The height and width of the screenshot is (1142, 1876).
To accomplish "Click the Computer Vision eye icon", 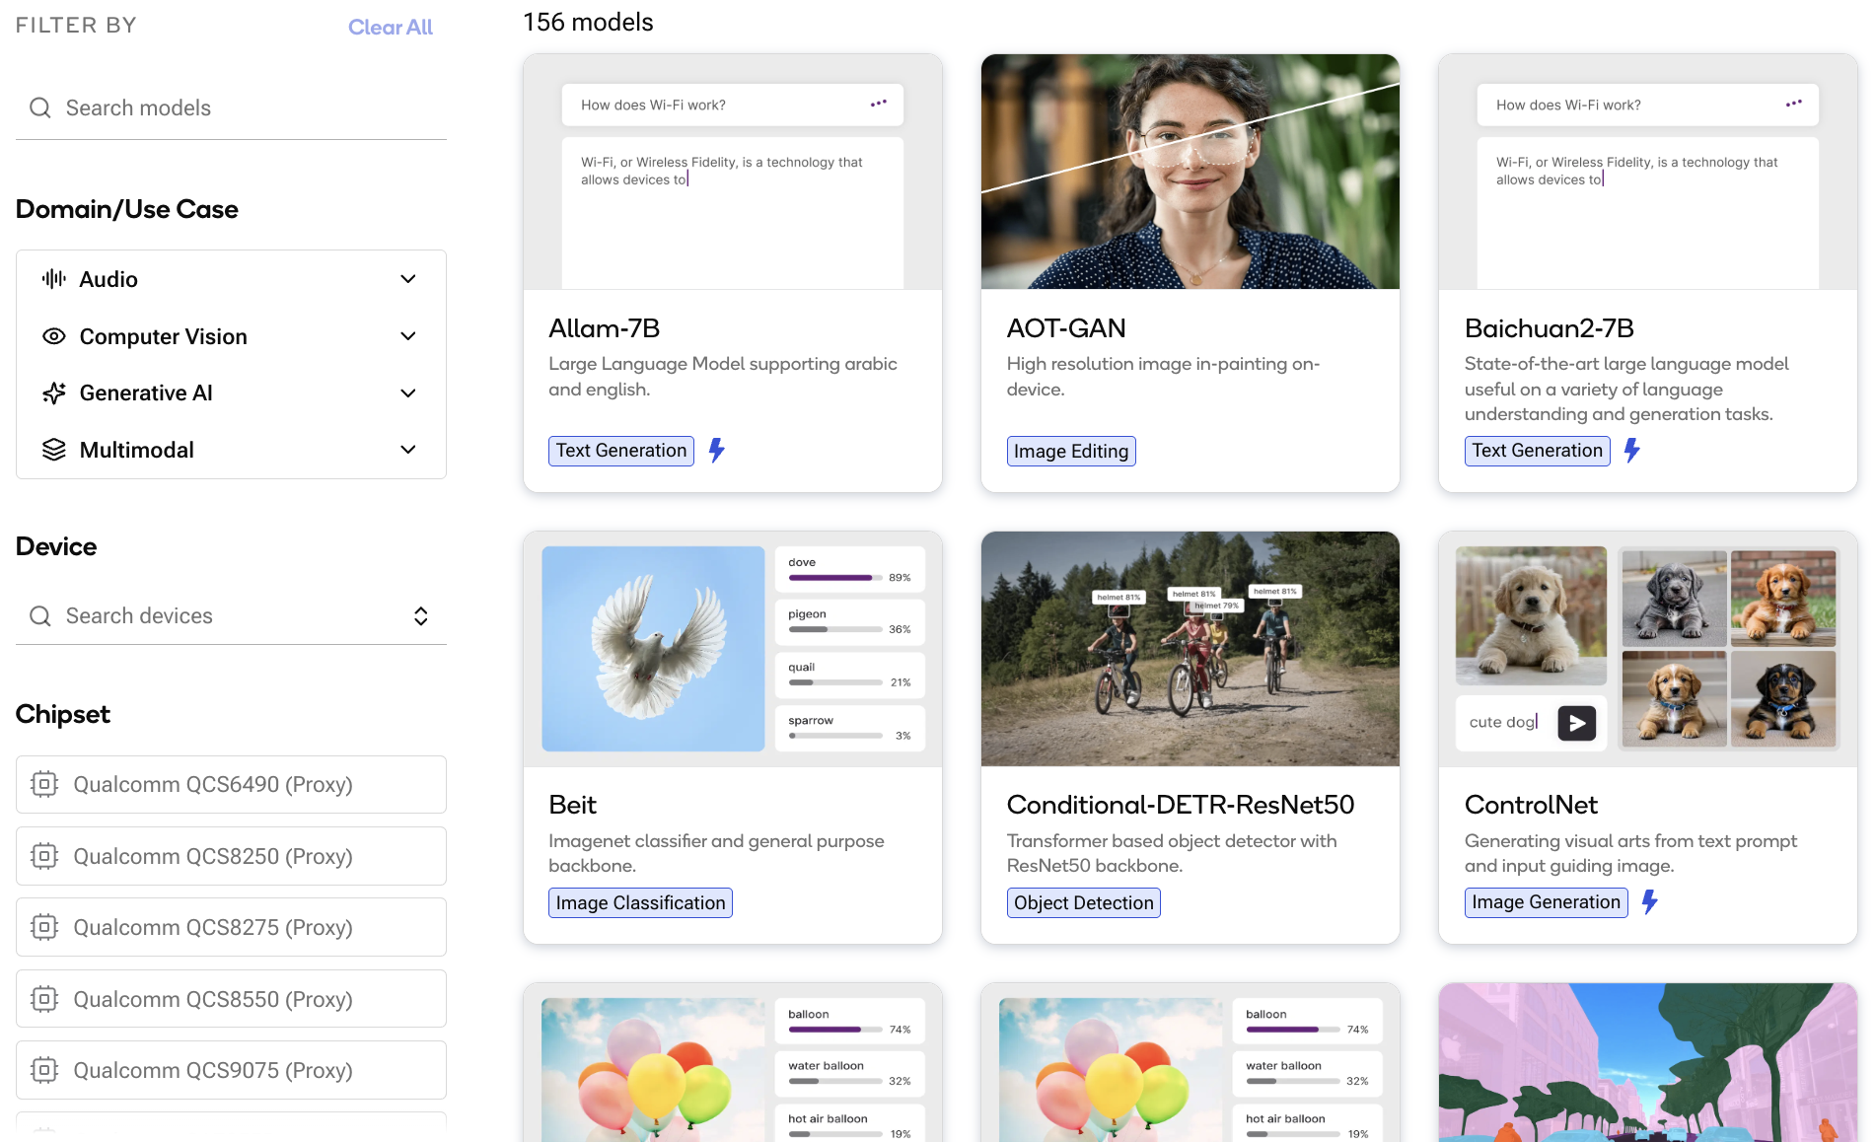I will coord(54,336).
